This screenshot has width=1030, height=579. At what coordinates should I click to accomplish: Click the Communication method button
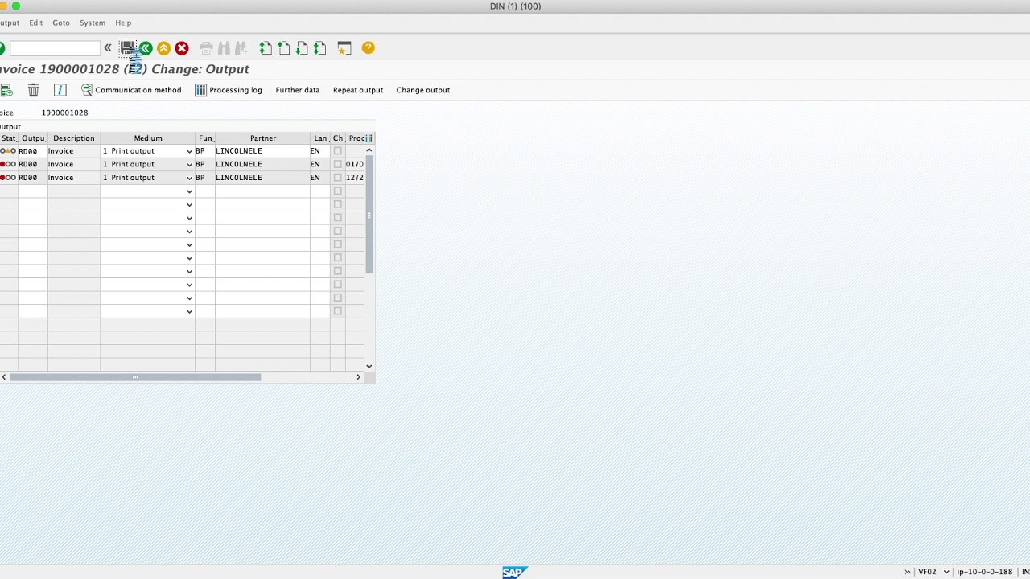[131, 90]
